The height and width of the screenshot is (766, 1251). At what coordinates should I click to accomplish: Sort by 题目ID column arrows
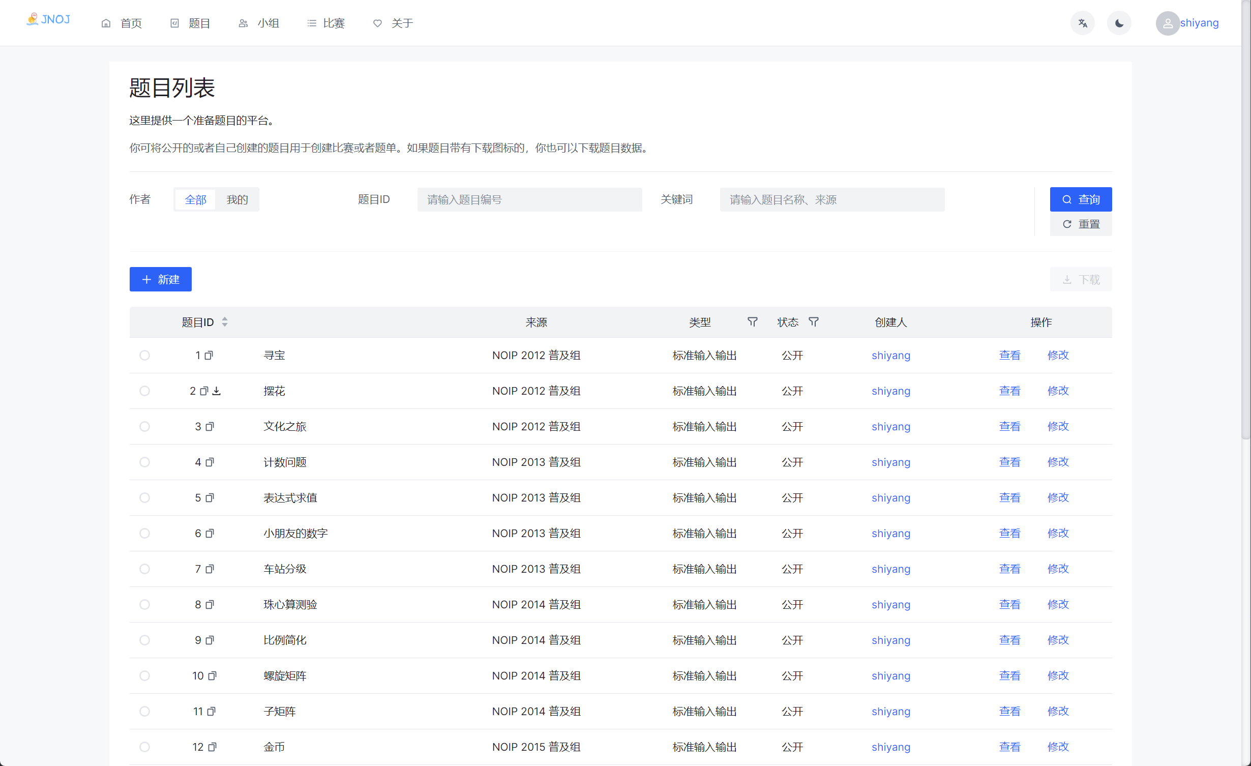[x=225, y=322]
